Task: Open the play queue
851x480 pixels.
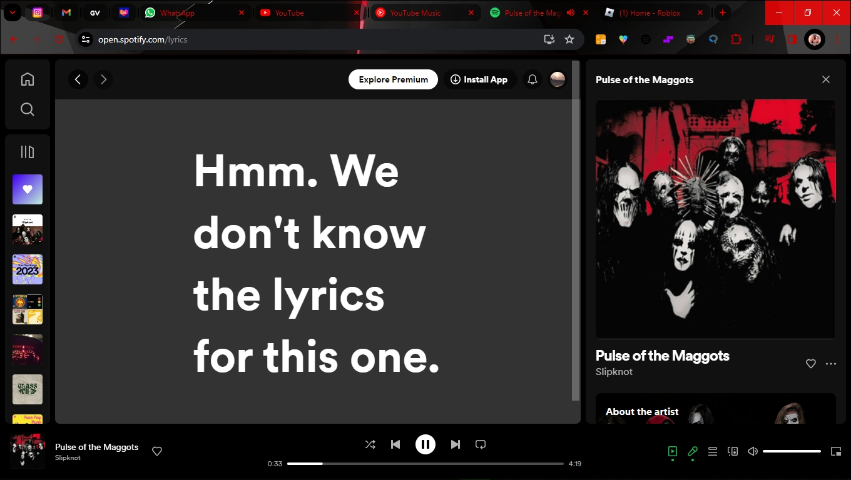Action: [712, 451]
